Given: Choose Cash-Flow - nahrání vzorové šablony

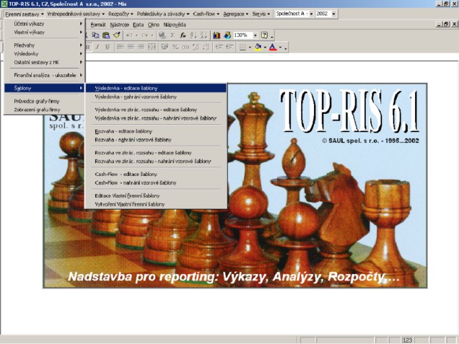Looking at the screenshot, I should click(156, 182).
